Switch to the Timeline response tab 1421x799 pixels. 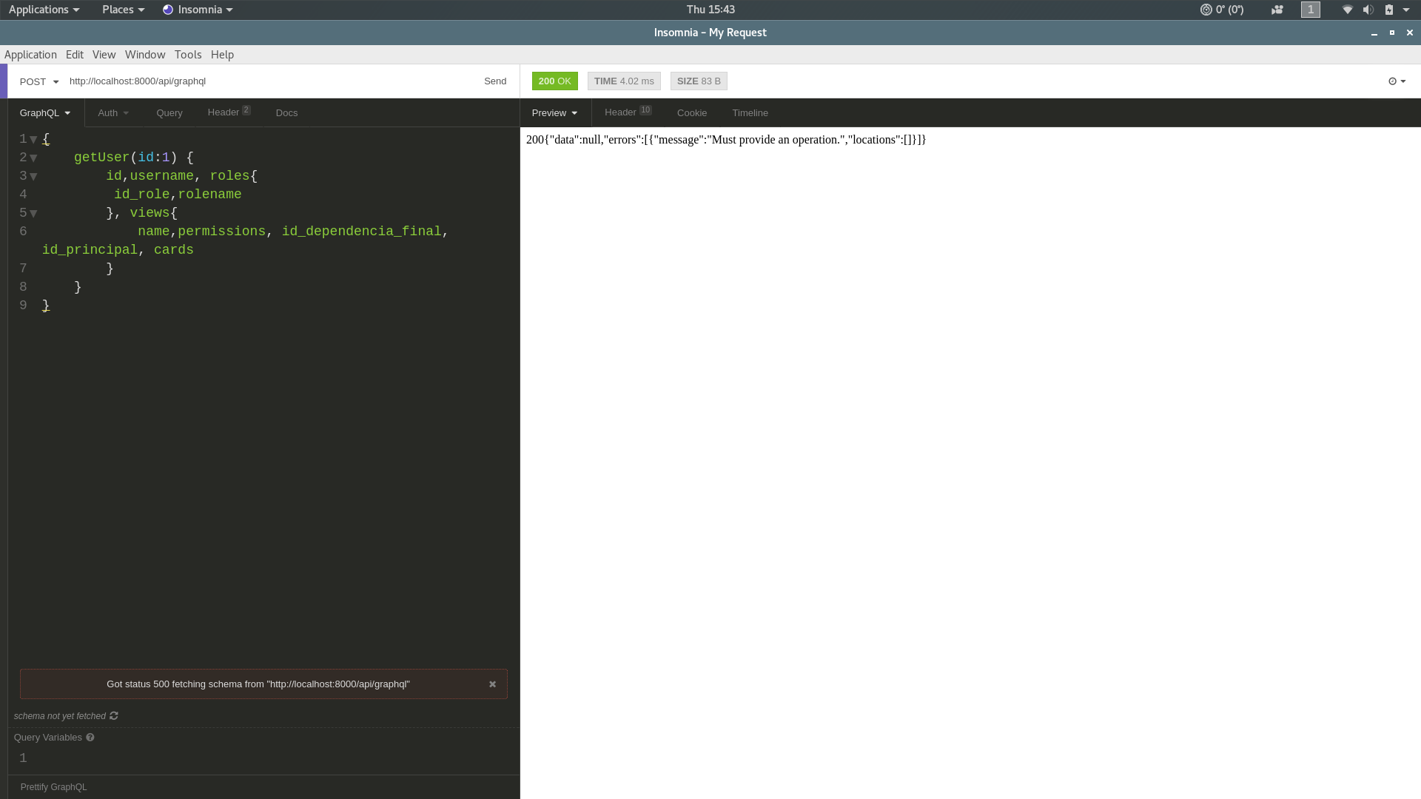tap(750, 112)
